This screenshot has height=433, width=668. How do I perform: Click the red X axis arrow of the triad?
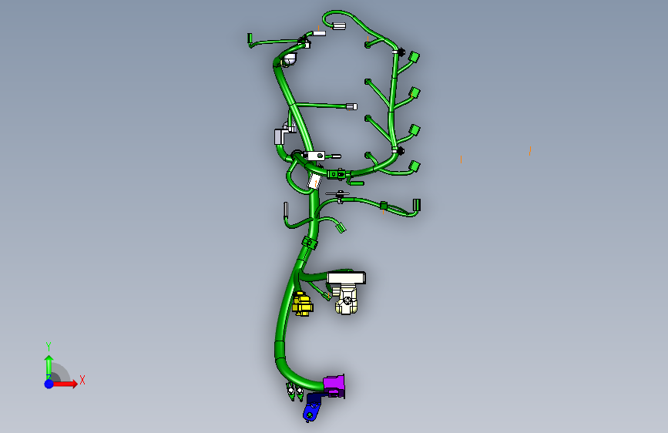point(66,384)
